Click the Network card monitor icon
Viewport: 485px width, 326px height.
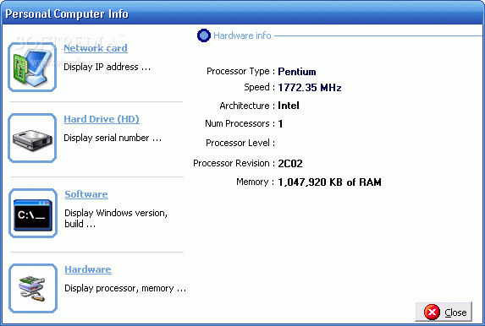click(x=32, y=67)
